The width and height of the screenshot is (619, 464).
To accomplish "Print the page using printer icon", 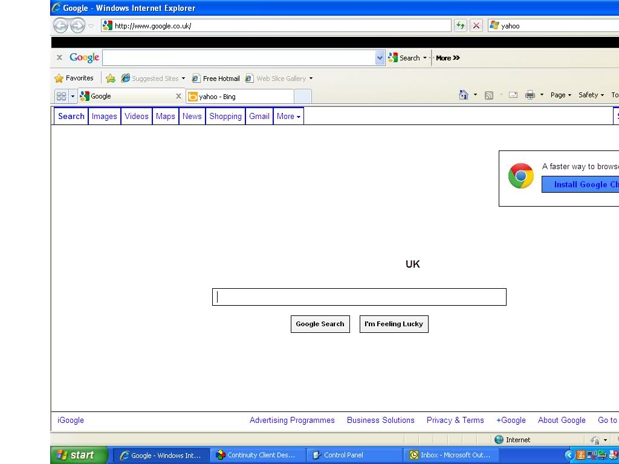I will tap(530, 95).
